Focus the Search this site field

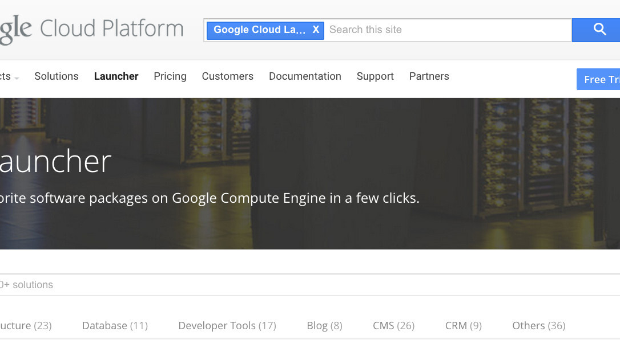click(x=448, y=30)
